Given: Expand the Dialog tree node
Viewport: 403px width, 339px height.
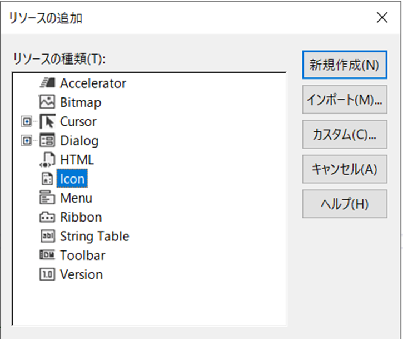Looking at the screenshot, I should point(26,141).
